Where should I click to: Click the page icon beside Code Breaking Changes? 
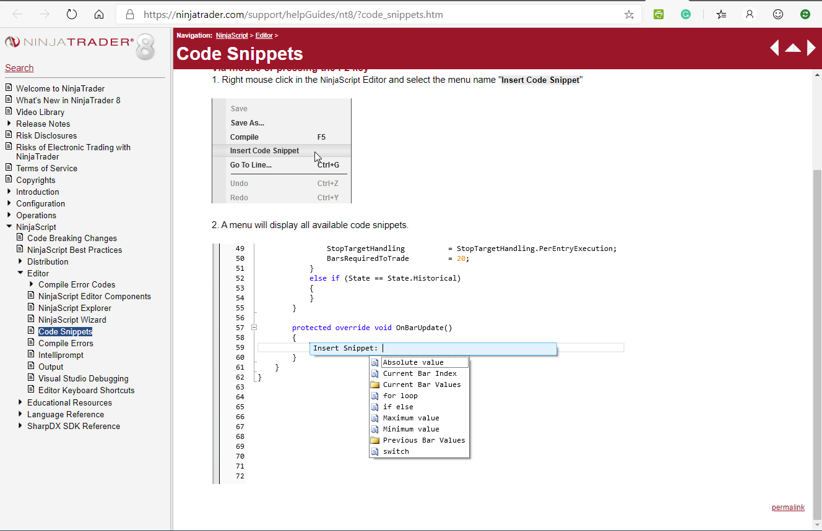[x=20, y=237]
